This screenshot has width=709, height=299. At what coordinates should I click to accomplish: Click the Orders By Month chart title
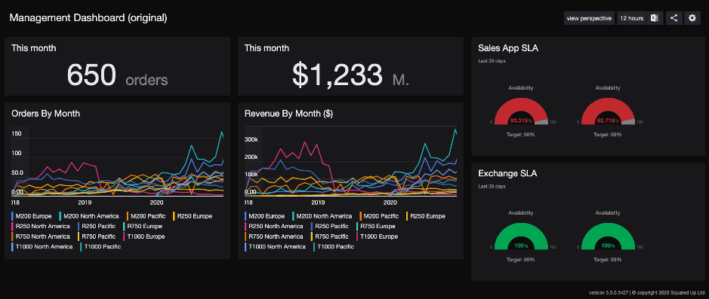coord(45,114)
